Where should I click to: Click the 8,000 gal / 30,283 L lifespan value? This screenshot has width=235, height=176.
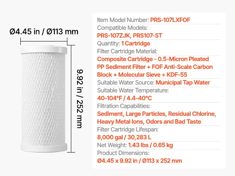point(124,137)
